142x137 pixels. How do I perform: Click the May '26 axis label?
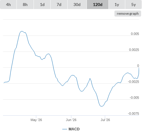point(36,120)
